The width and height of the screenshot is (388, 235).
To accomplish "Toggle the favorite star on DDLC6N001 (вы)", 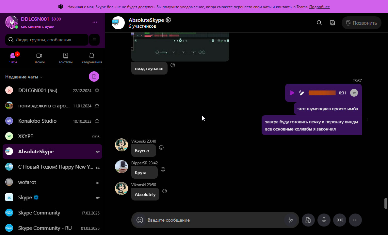I will (x=97, y=90).
